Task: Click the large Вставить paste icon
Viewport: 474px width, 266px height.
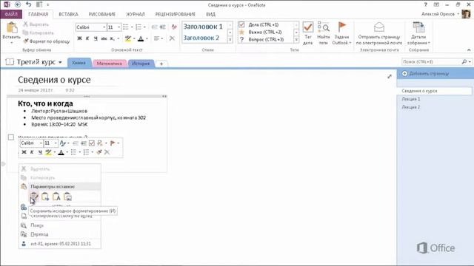Action: 12,28
